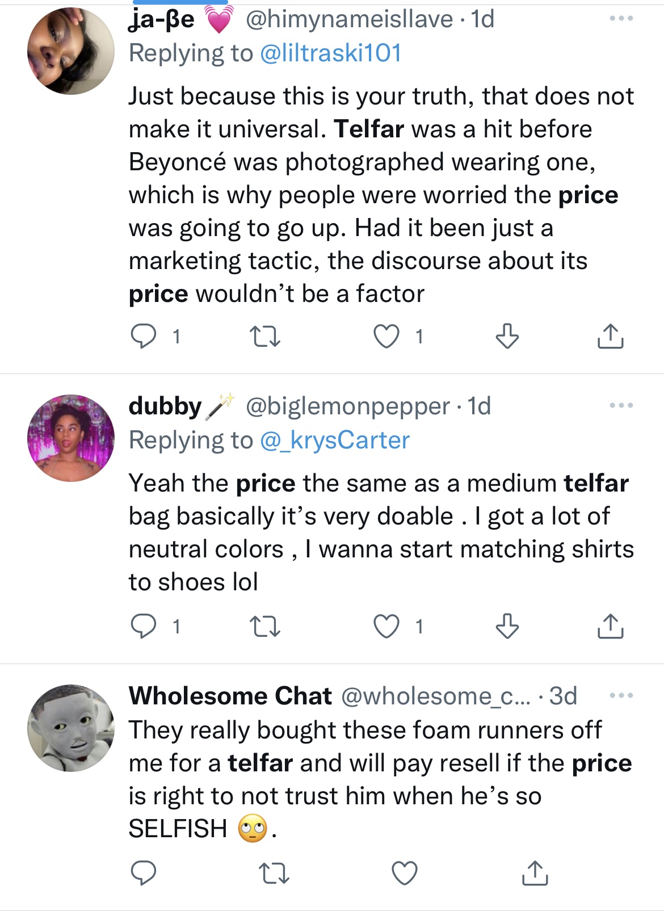Retweet ja-βe's tweet

pyautogui.click(x=265, y=337)
